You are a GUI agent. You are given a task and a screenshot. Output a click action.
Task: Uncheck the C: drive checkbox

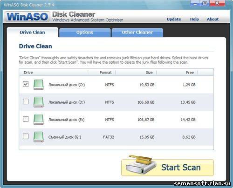pos(26,84)
